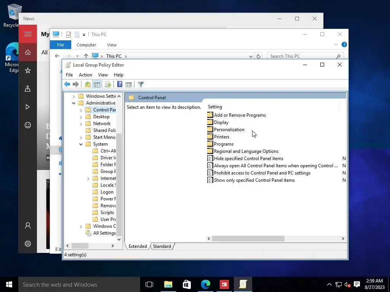Screen dimensions: 390x292
Task: Open the File tab in This PC window
Action: pyautogui.click(x=61, y=45)
